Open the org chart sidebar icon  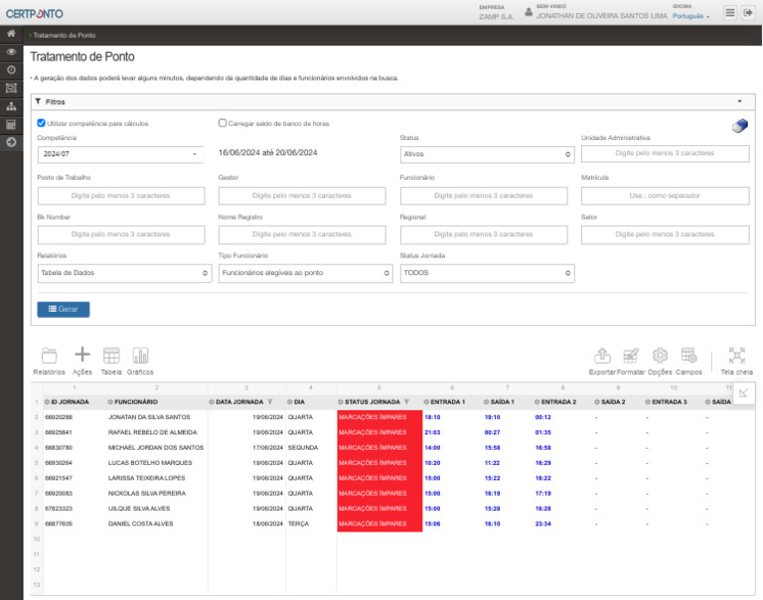coord(11,106)
